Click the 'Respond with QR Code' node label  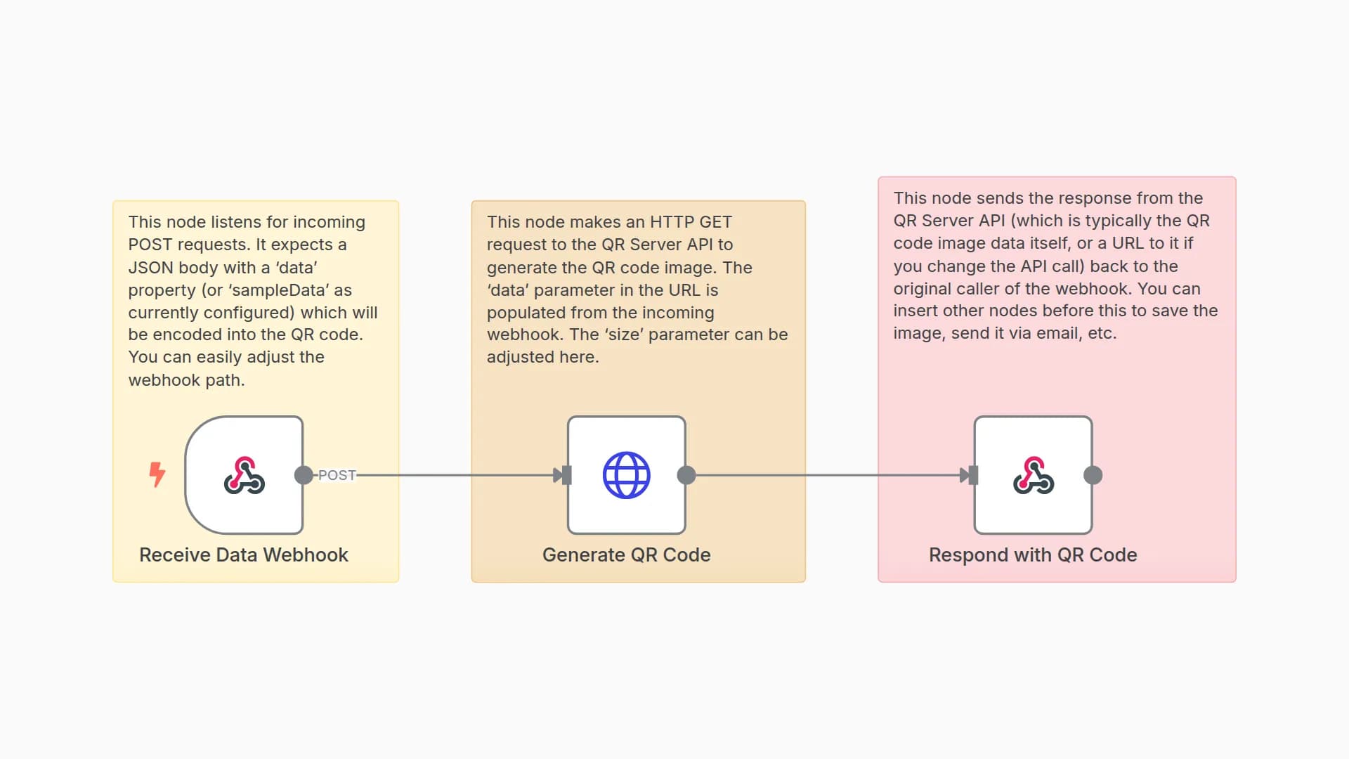(x=1033, y=554)
